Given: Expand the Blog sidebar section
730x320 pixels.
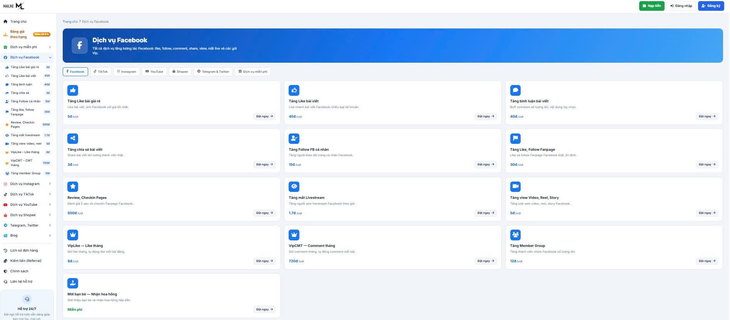Looking at the screenshot, I should (x=27, y=235).
